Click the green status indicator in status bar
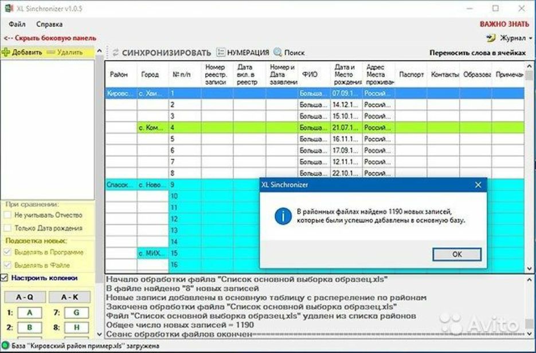536x353 pixels. click(5, 346)
